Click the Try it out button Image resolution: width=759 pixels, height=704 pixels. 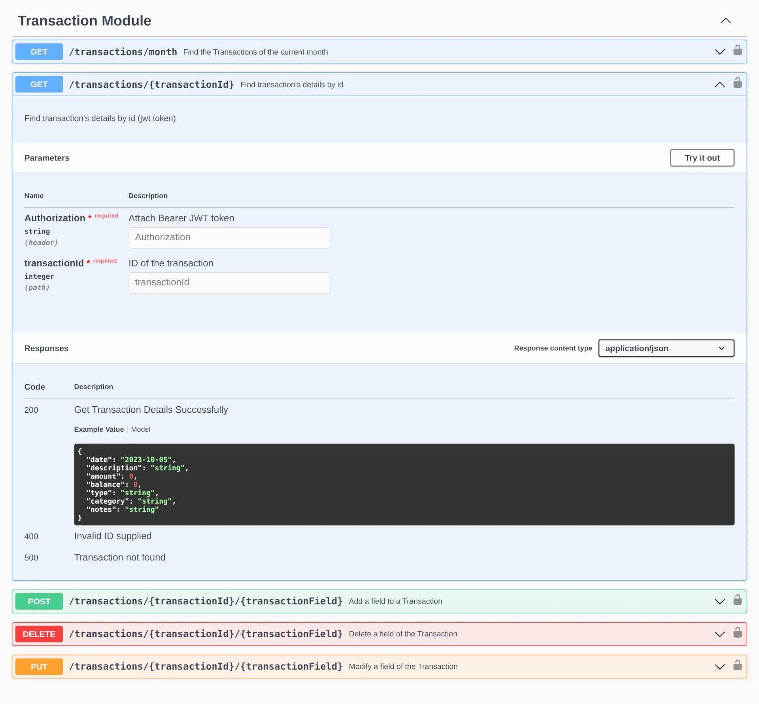coord(702,157)
